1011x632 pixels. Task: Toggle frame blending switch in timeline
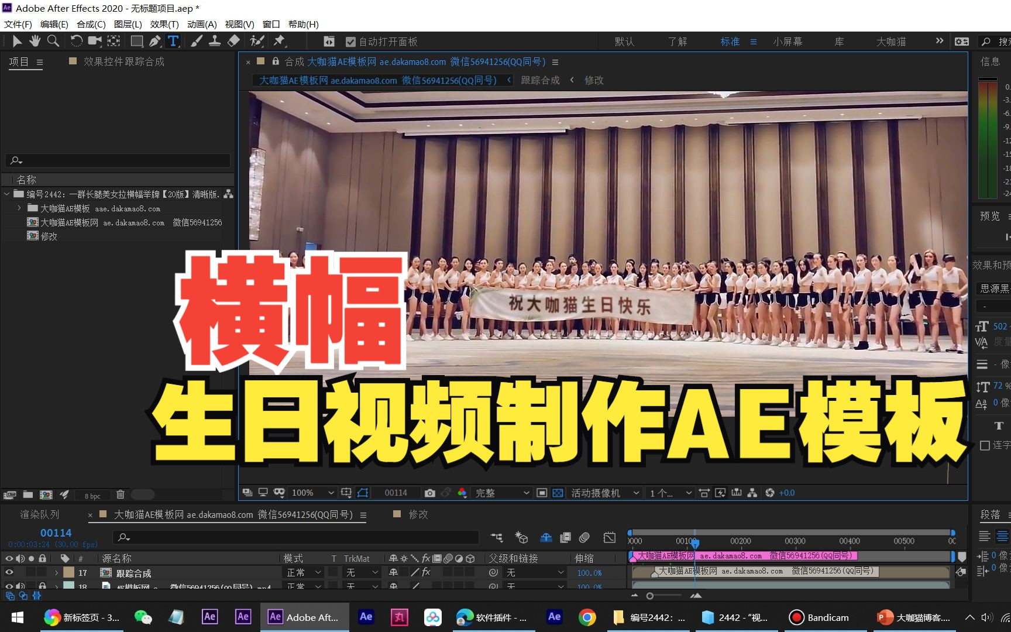(565, 537)
